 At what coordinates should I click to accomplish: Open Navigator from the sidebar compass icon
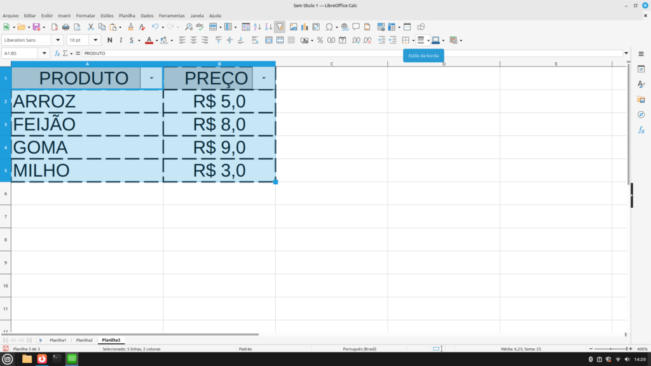click(641, 114)
